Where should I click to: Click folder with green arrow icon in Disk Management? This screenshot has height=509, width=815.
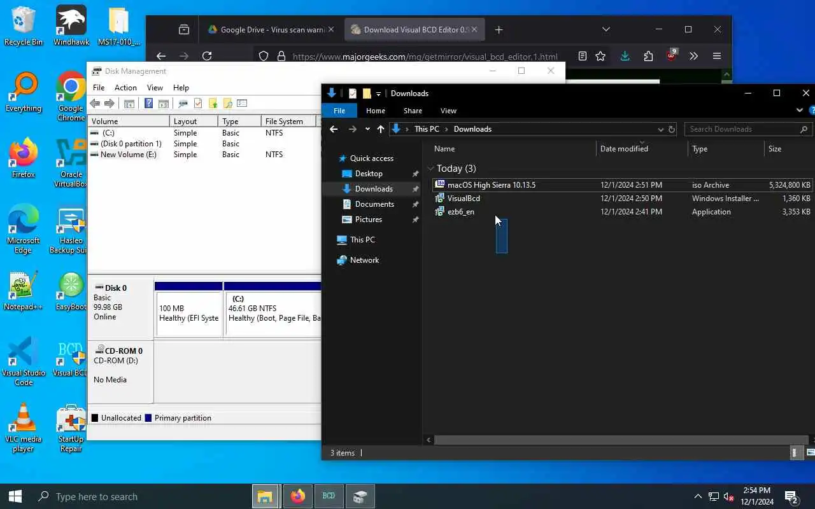[213, 103]
